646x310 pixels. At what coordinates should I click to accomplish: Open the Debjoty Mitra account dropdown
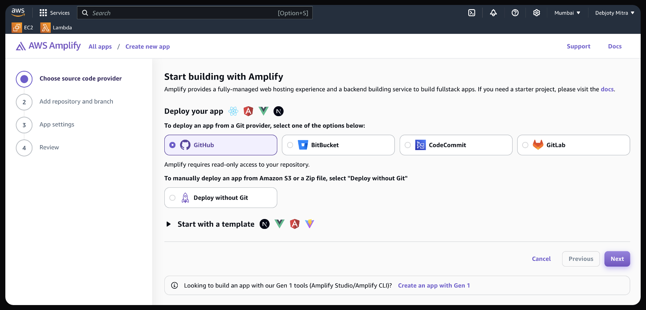[x=615, y=13]
